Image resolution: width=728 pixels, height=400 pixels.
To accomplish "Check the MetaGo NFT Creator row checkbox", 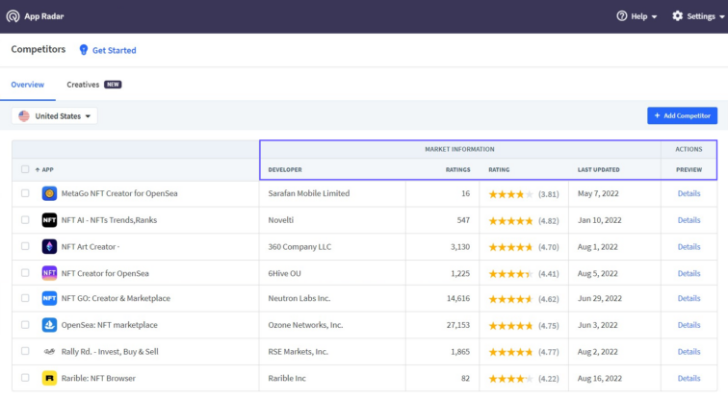I will point(25,193).
